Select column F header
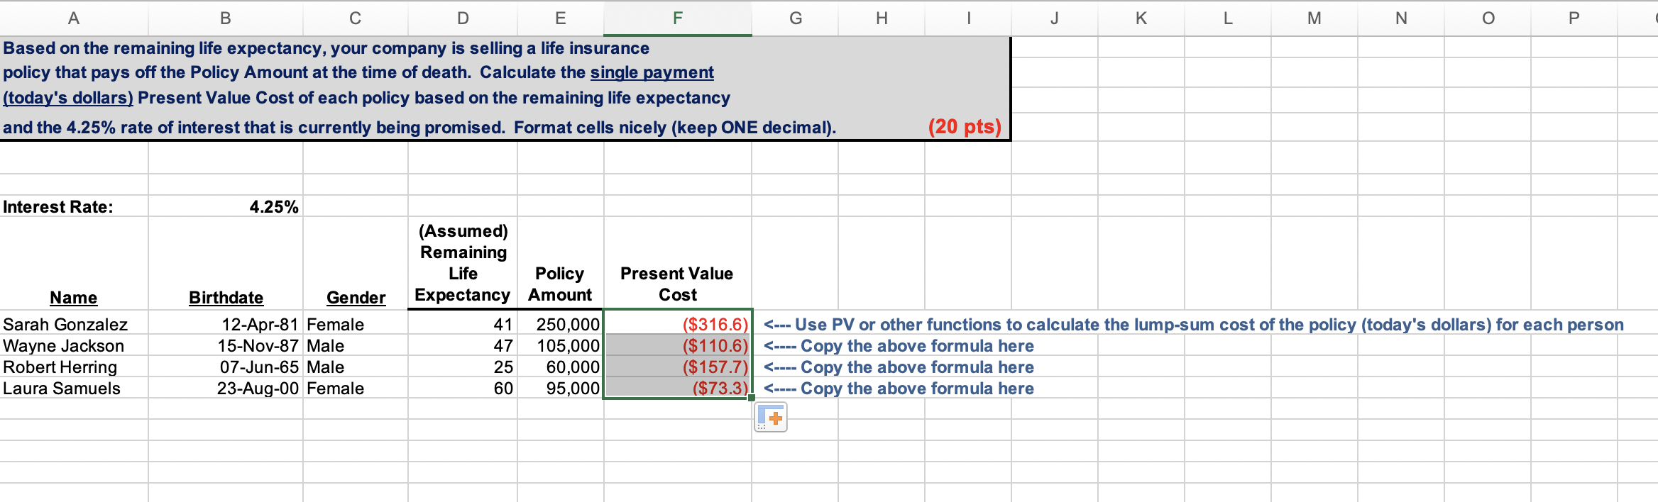The height and width of the screenshot is (502, 1658). (x=678, y=18)
